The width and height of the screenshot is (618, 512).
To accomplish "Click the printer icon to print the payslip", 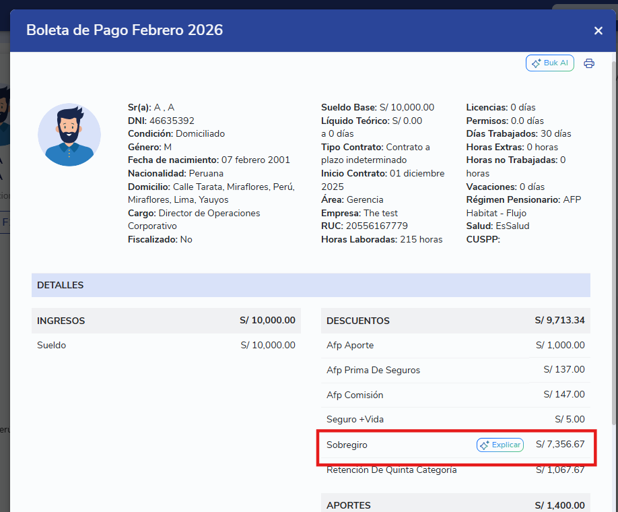I will (x=589, y=63).
